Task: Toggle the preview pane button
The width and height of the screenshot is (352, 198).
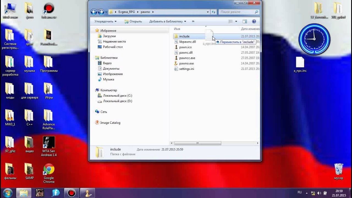Action: pos(245,21)
